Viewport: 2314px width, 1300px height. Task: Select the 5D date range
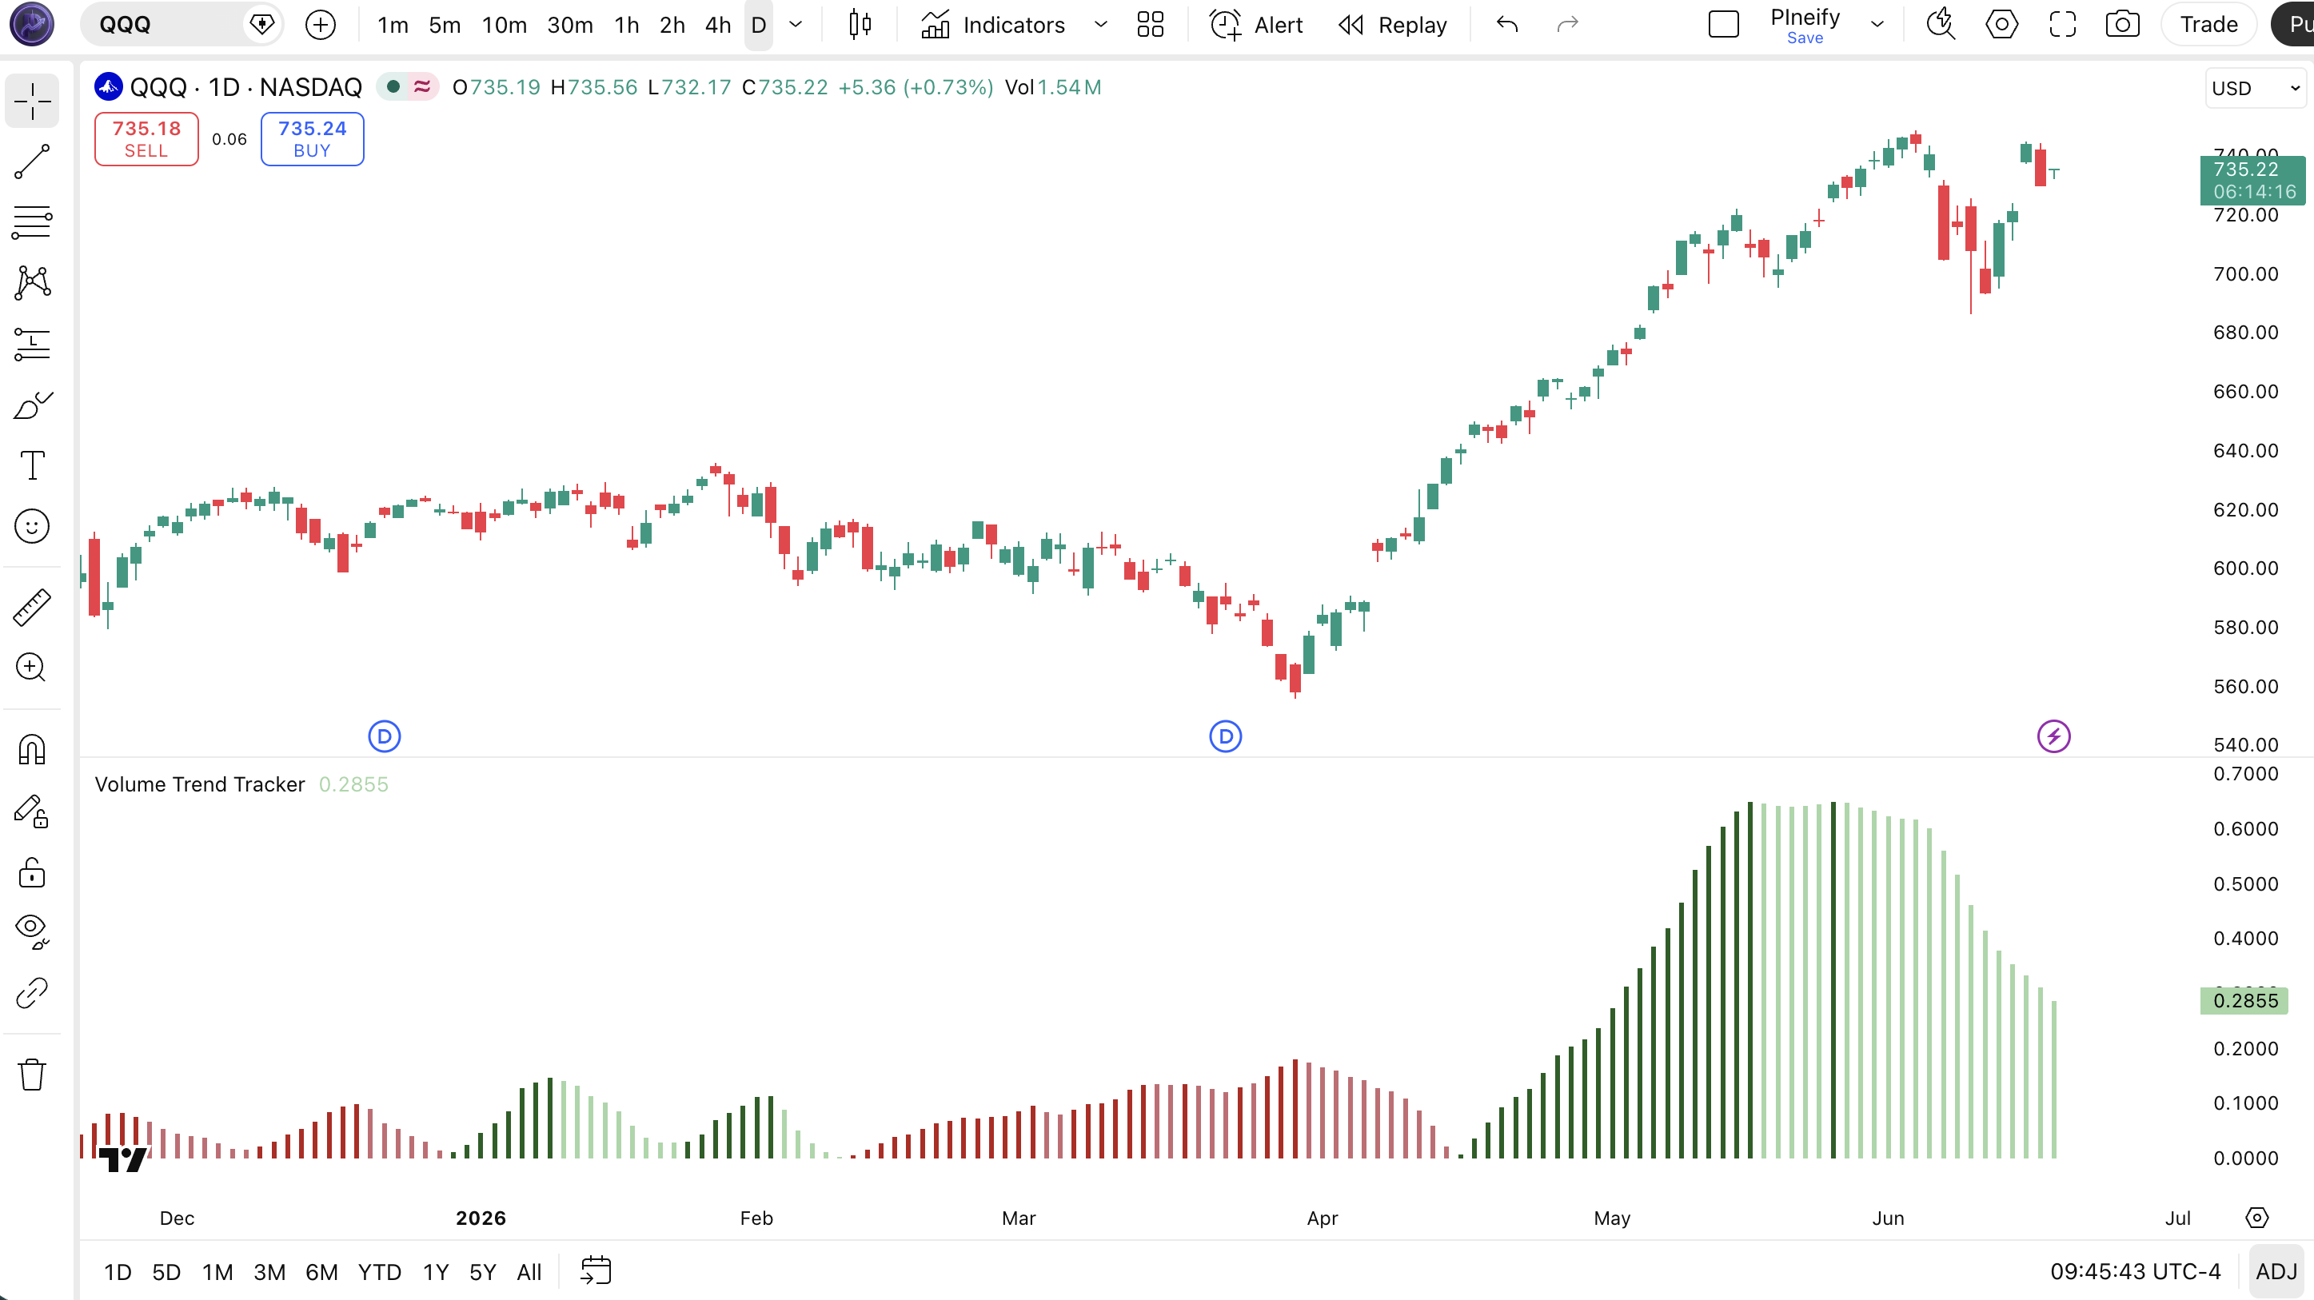166,1272
